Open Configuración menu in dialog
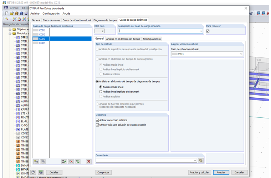This screenshot has height=178, width=271. pyautogui.click(x=51, y=14)
